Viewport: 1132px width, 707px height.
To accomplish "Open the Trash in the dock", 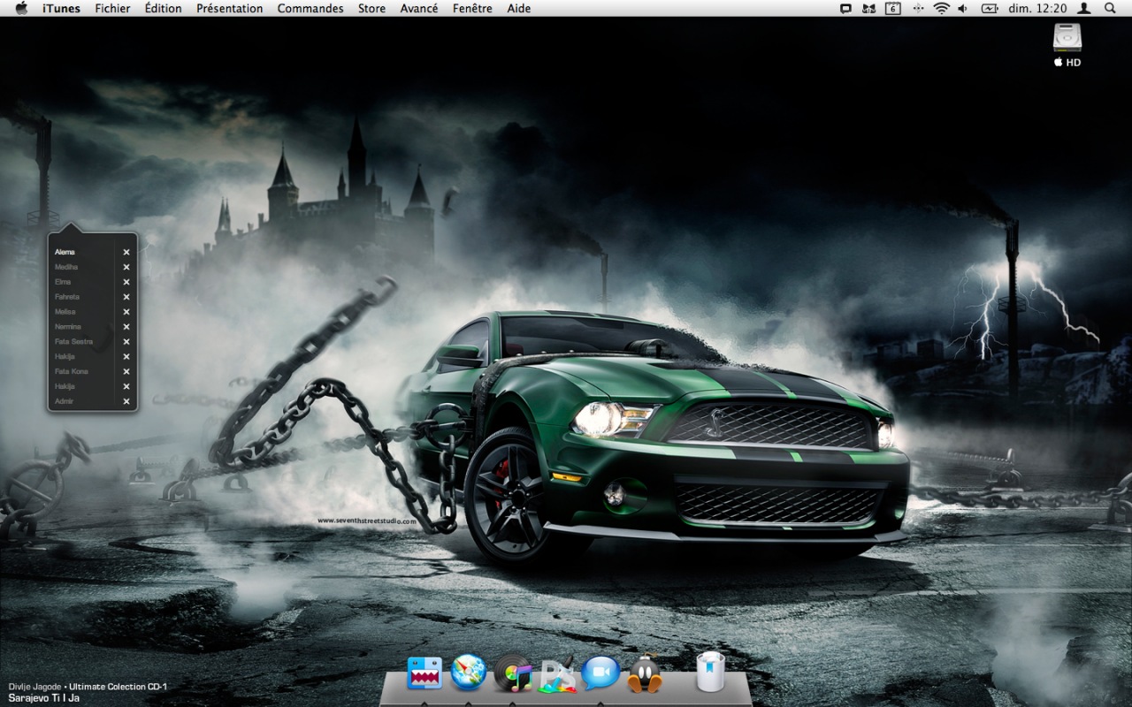I will click(710, 673).
